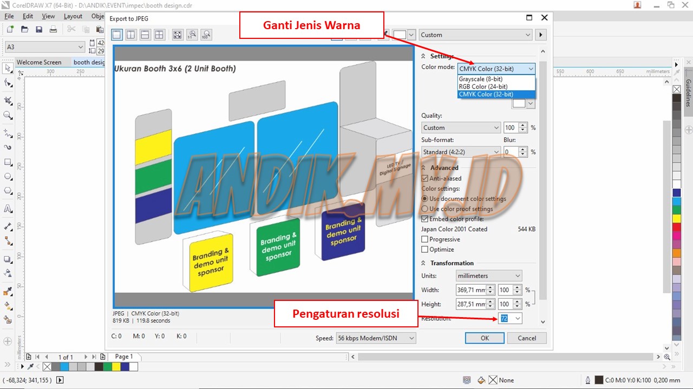Toggle the Embed color profile checkbox
This screenshot has width=693, height=389.
click(425, 219)
